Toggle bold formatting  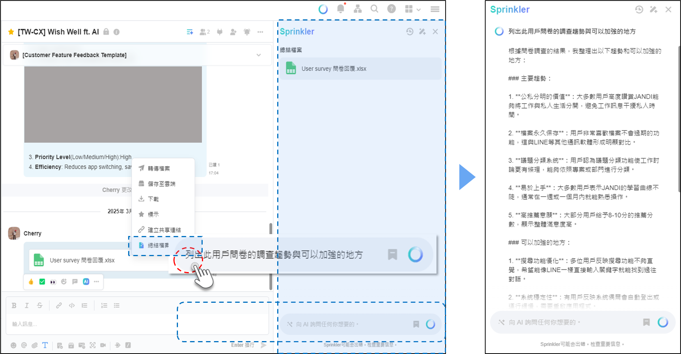pyautogui.click(x=14, y=305)
